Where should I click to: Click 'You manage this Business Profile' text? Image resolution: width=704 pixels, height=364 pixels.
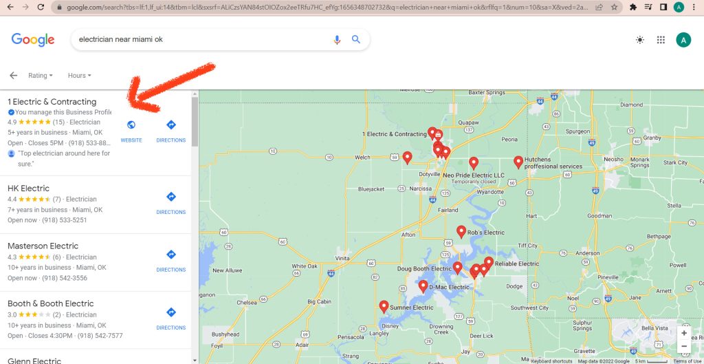pos(63,112)
